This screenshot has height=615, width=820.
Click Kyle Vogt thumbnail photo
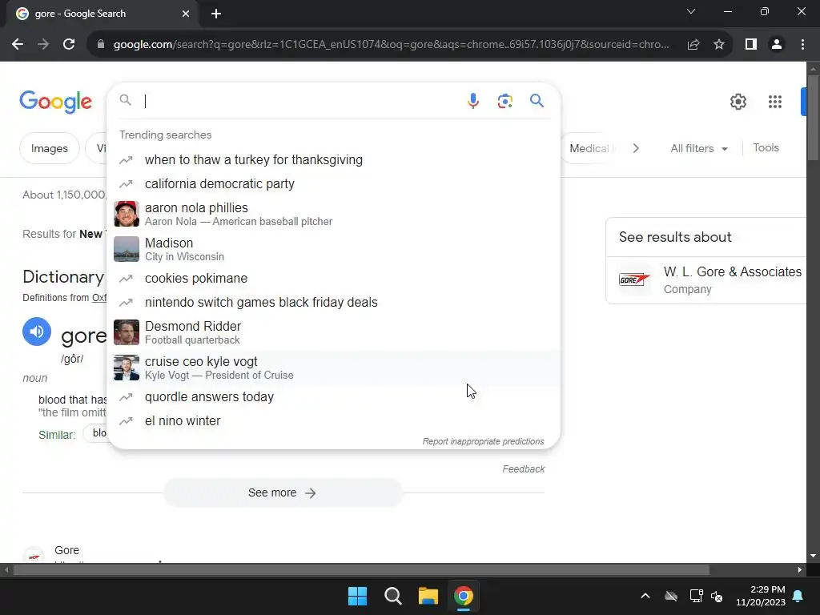pos(127,368)
